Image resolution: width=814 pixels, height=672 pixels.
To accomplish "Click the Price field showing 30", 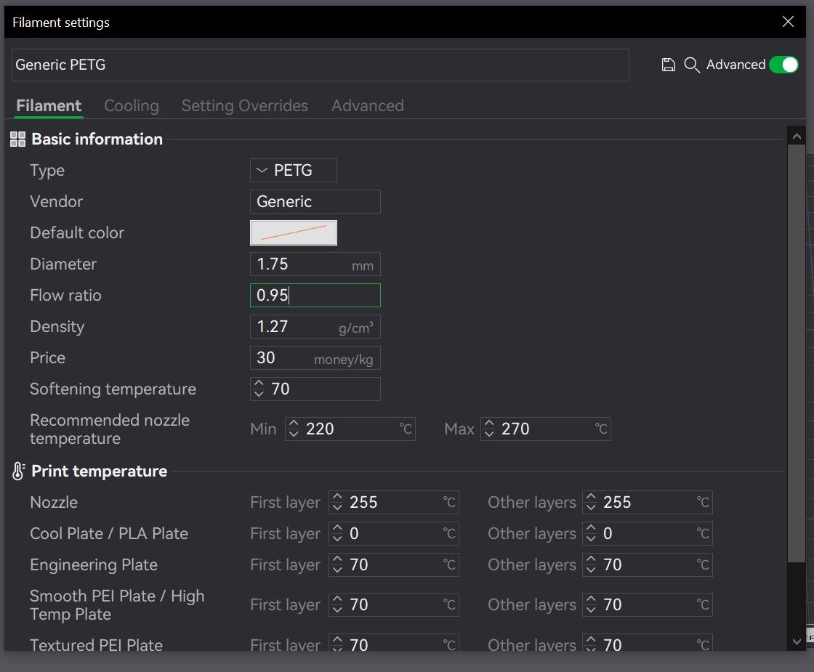I will click(x=315, y=357).
